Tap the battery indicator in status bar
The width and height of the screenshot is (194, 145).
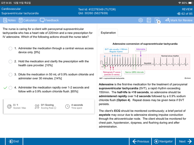(190, 3)
